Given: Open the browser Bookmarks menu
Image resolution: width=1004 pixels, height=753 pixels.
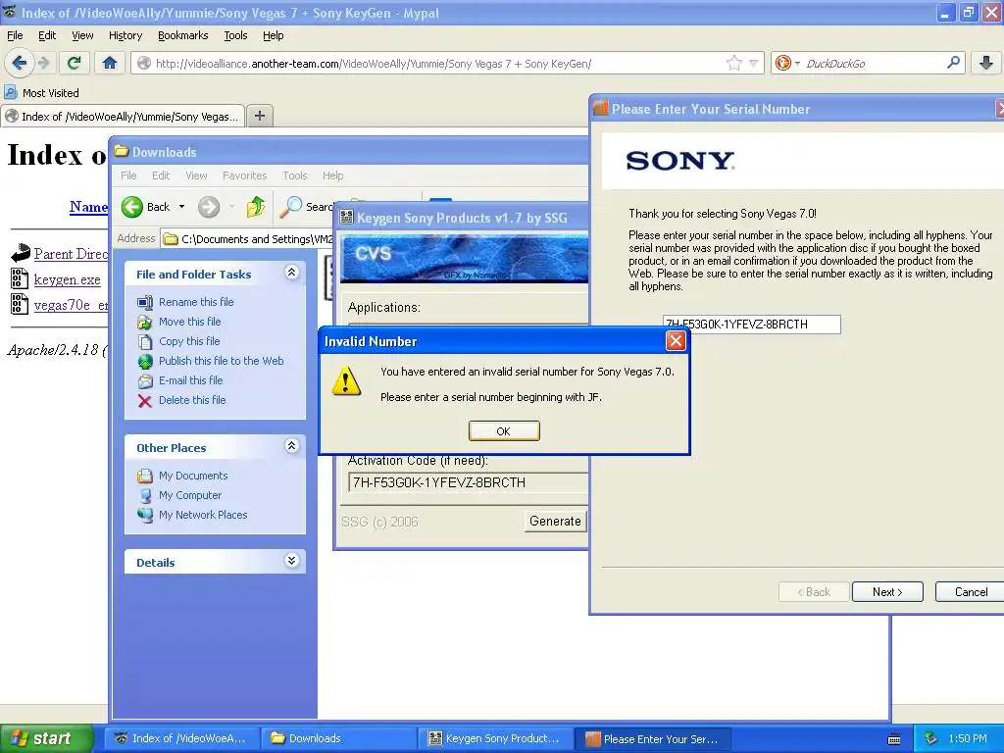Looking at the screenshot, I should [x=182, y=35].
